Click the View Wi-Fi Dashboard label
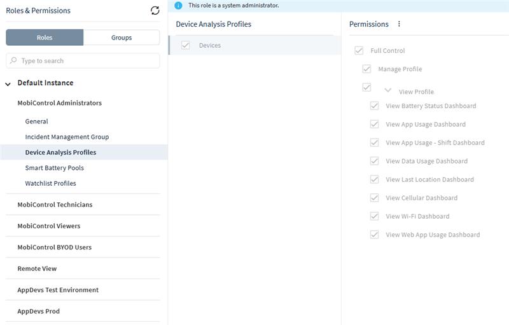509x325 pixels. pyautogui.click(x=417, y=216)
